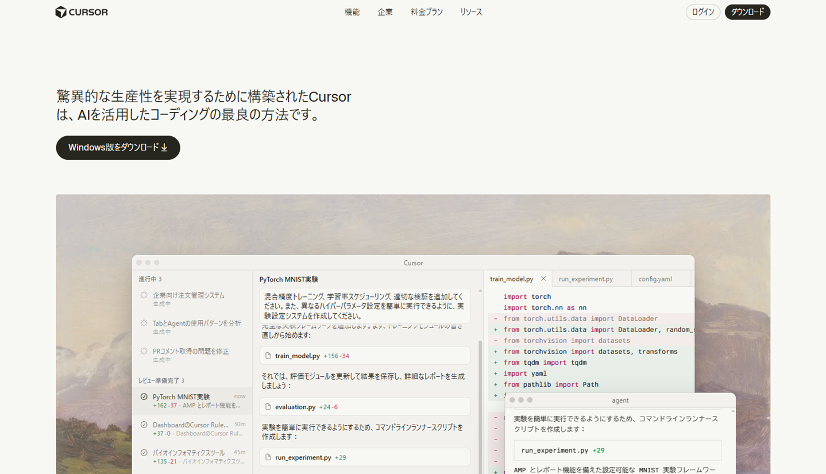Select 機能 in the top navigation

tap(352, 11)
